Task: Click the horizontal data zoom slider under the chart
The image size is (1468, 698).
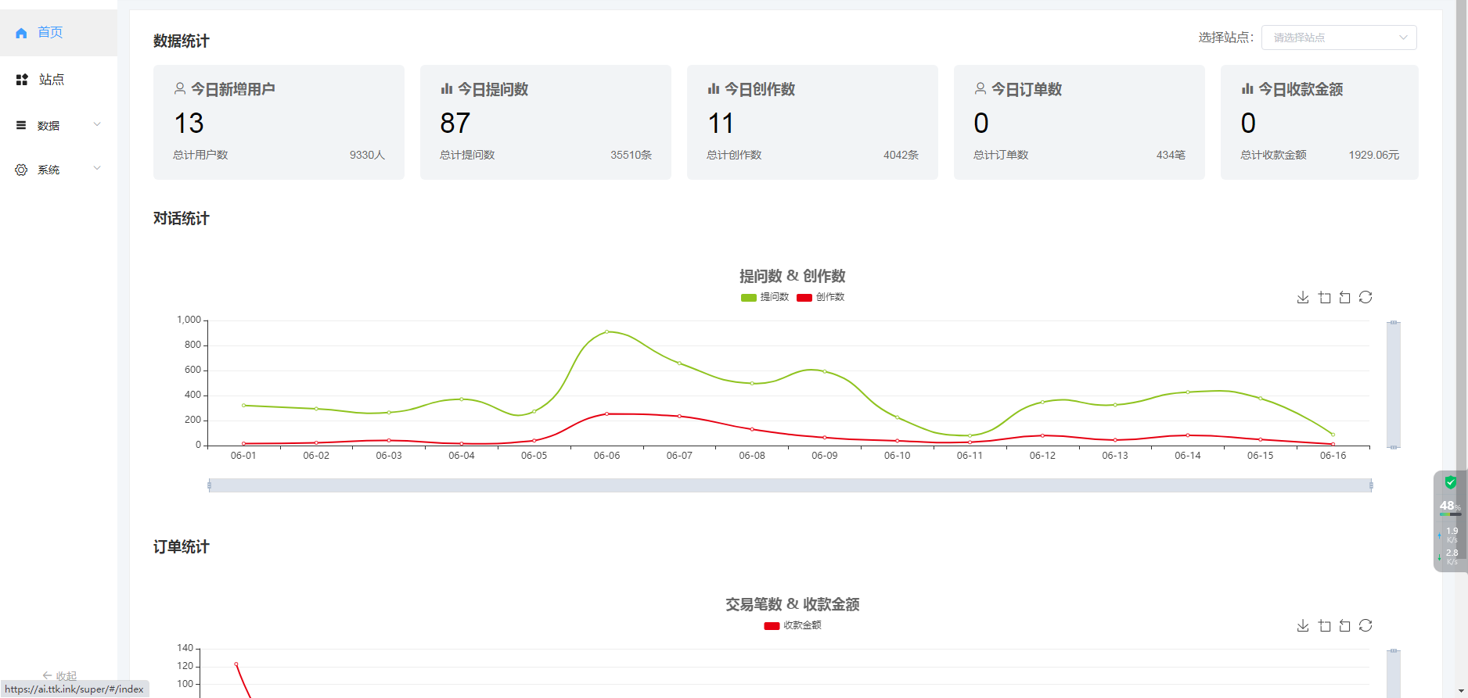Action: click(790, 485)
